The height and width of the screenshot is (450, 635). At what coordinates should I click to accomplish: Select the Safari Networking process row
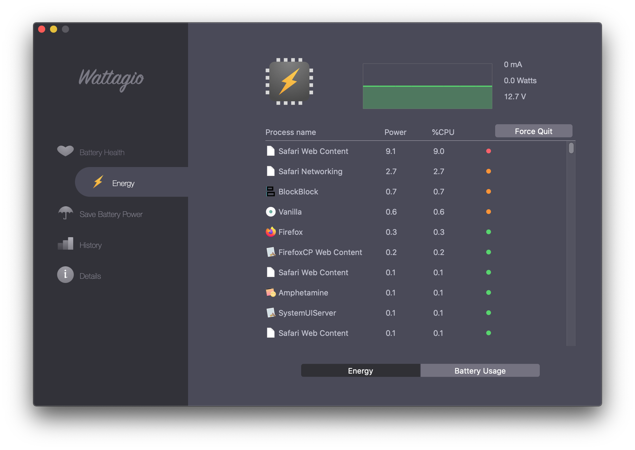[310, 171]
